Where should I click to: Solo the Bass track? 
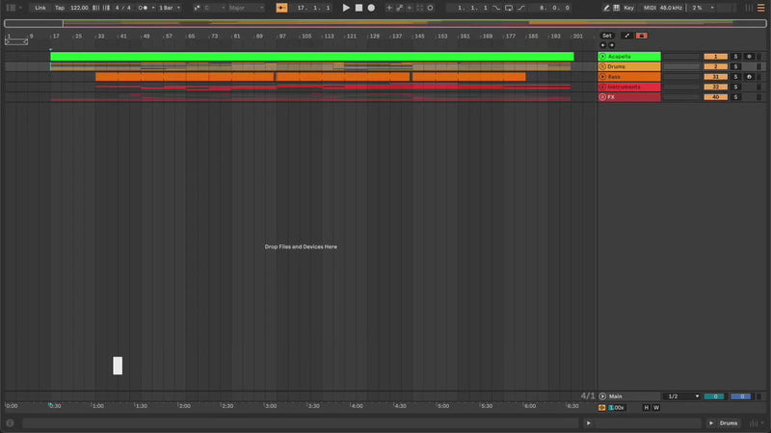coord(734,77)
